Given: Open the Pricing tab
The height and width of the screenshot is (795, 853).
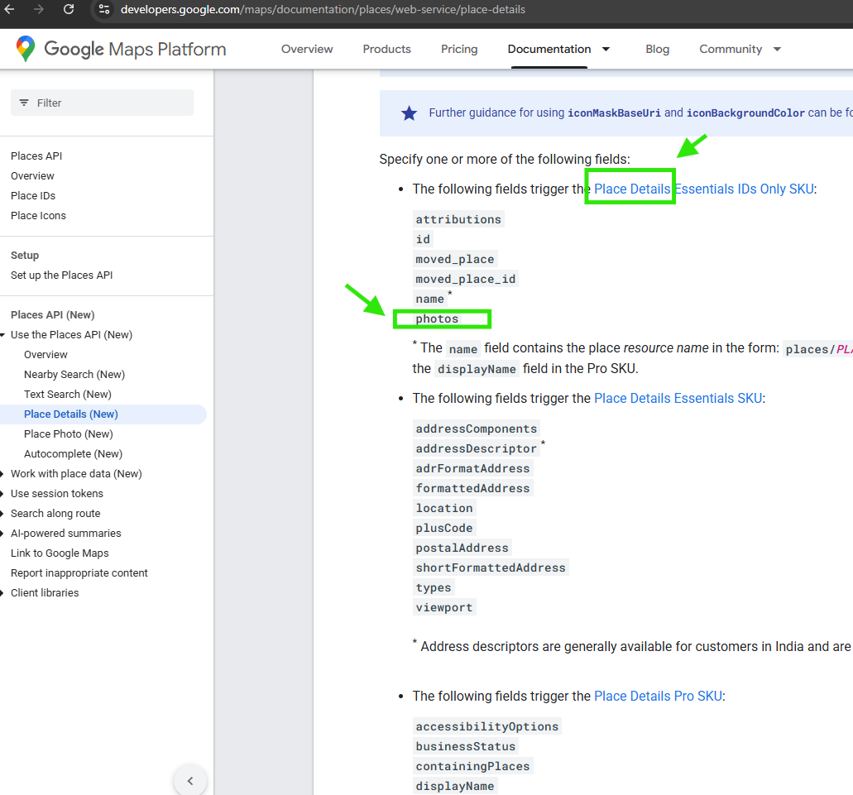Looking at the screenshot, I should click(459, 50).
